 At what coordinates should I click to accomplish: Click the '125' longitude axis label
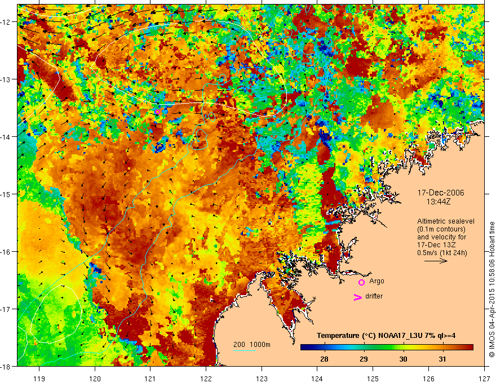tap(373, 378)
